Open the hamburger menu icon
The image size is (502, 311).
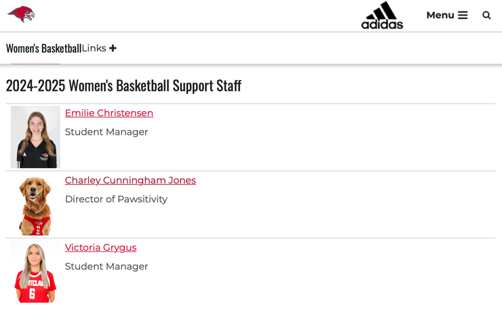coord(463,15)
